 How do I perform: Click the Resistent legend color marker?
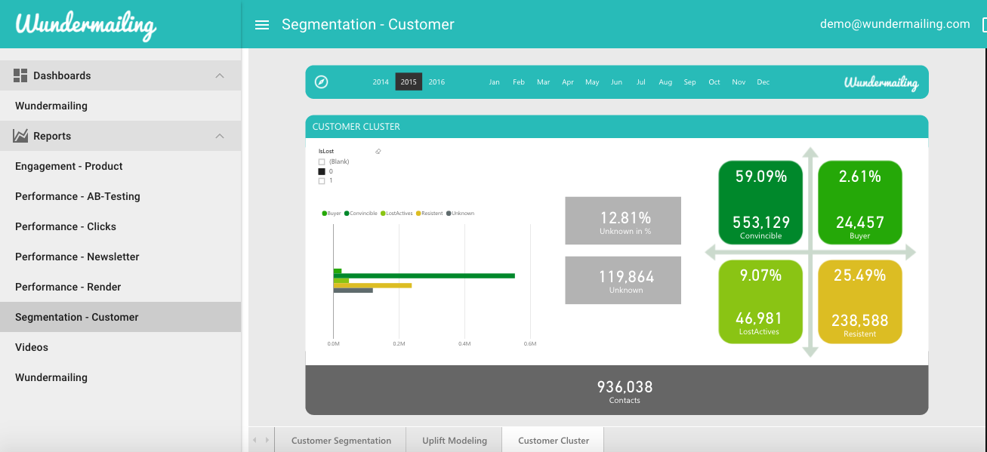coord(418,214)
